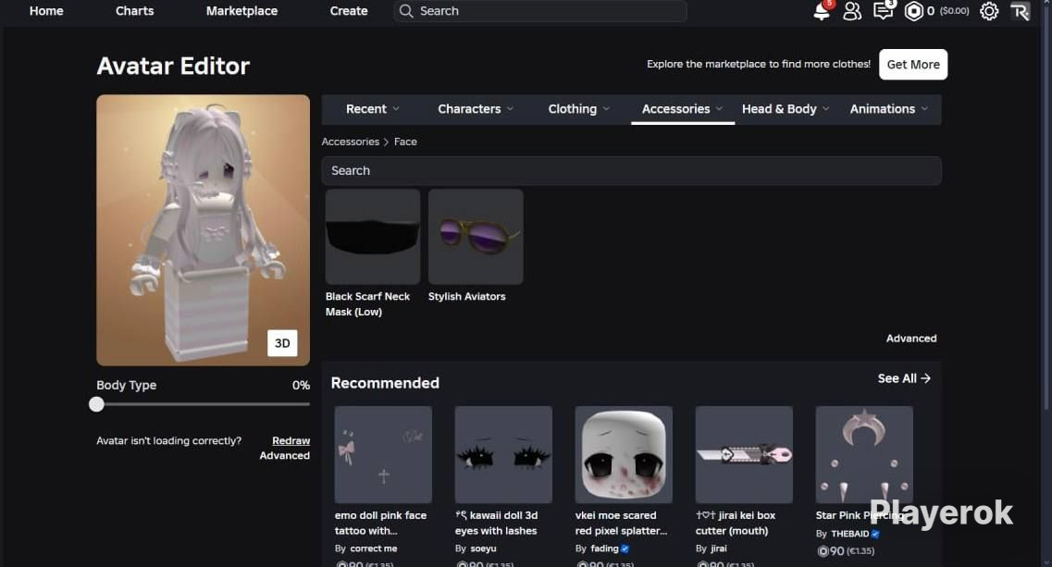This screenshot has height=567, width=1052.
Task: Adjust the Body Type slider handle
Action: coord(96,404)
